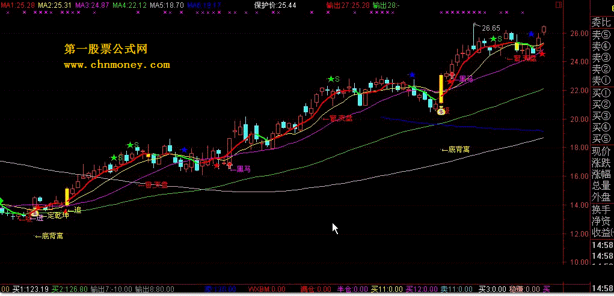Select the 买③ bid level row
Viewport: 614px width, 296px height.
pos(601,115)
